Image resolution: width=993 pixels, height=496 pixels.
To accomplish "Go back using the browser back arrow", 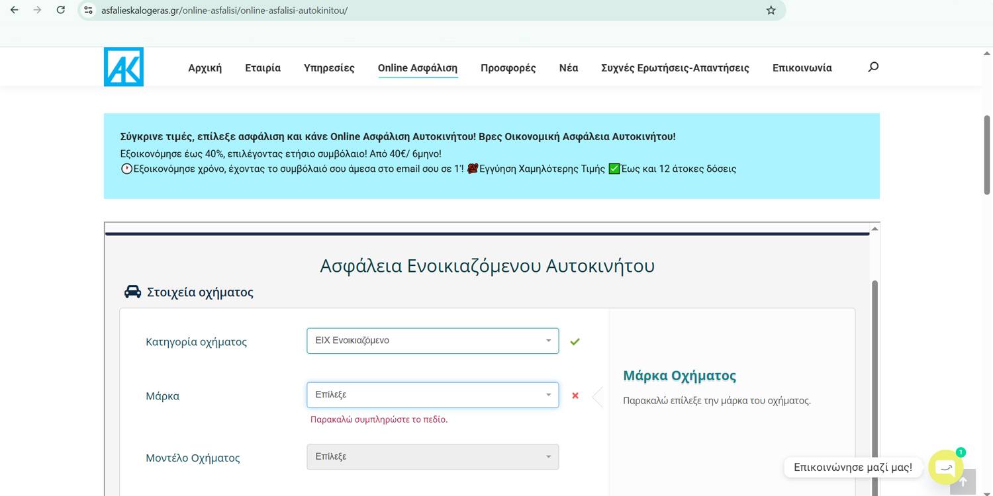I will pyautogui.click(x=14, y=10).
